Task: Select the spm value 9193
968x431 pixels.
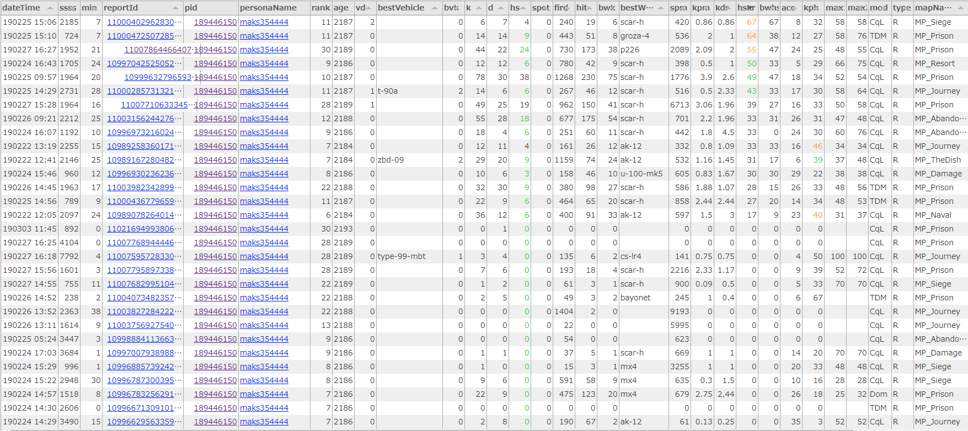Action: pyautogui.click(x=680, y=311)
